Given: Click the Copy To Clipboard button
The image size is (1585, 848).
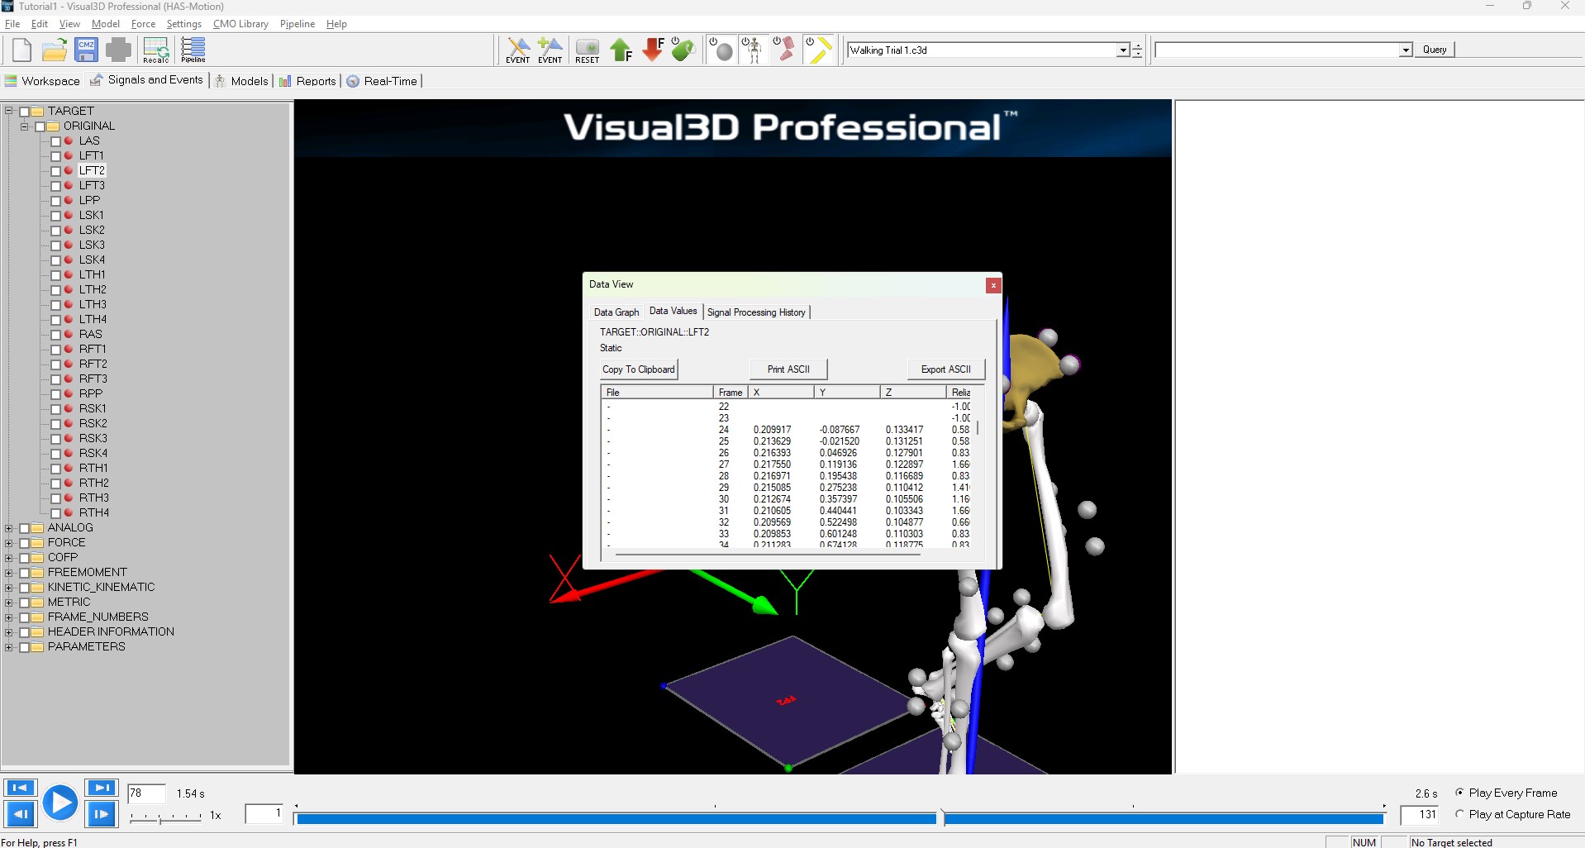Looking at the screenshot, I should [x=639, y=369].
